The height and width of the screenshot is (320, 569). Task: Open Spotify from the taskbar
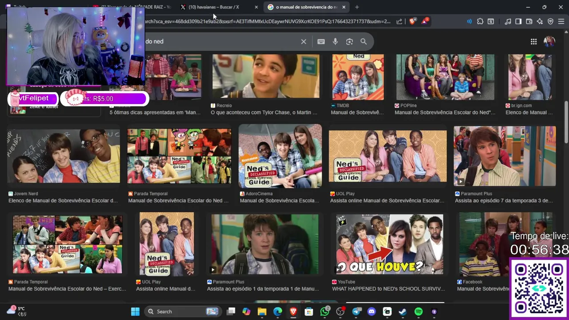[418, 312]
